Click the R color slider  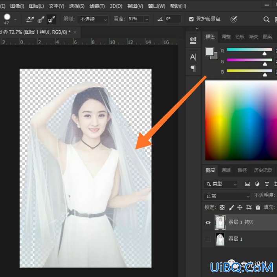[x=249, y=50]
